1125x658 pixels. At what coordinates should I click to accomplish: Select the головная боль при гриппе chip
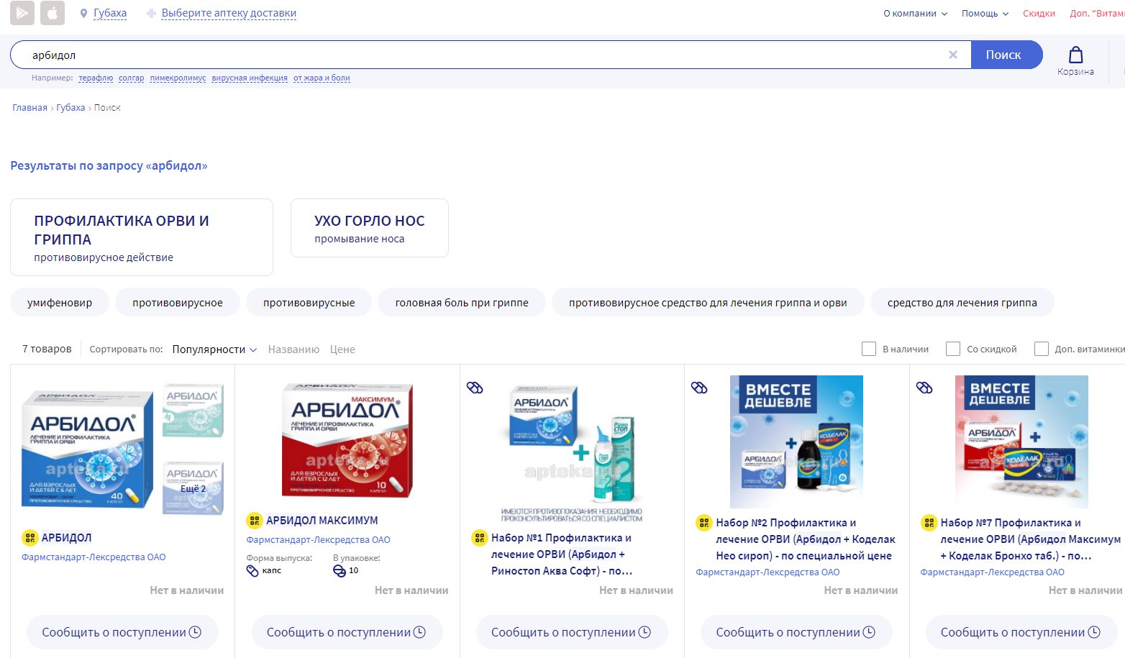point(462,303)
